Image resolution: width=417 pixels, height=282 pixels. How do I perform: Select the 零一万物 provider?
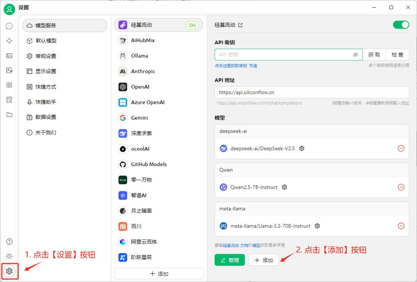pyautogui.click(x=159, y=180)
